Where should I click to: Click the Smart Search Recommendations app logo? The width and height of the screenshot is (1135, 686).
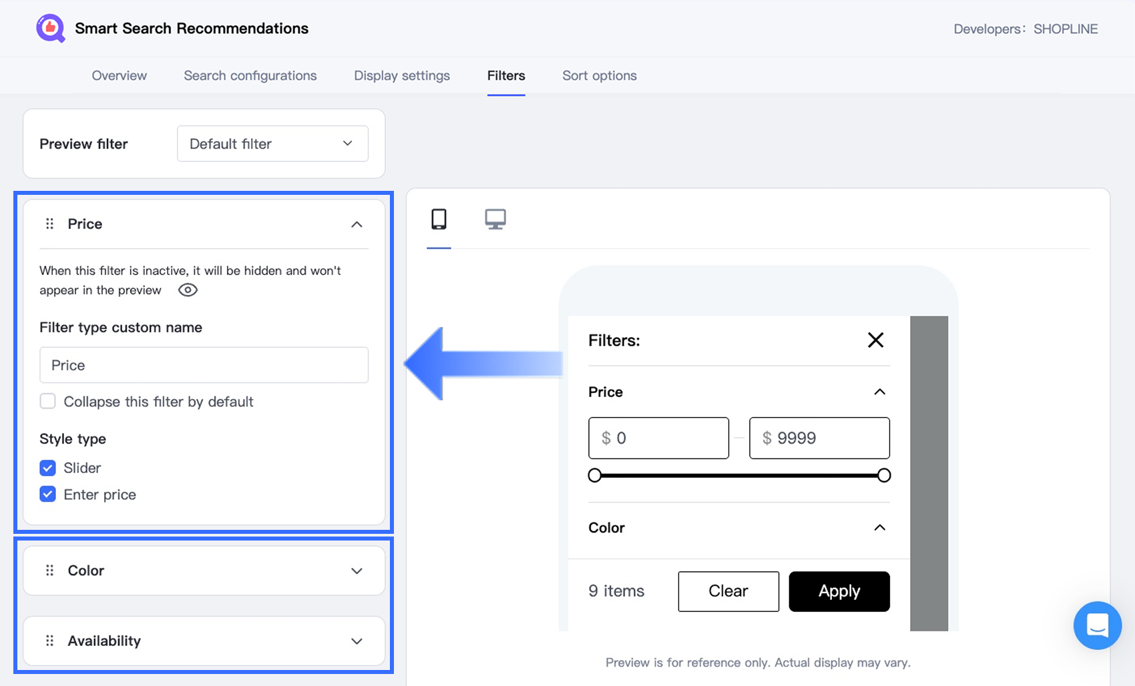[x=51, y=29]
